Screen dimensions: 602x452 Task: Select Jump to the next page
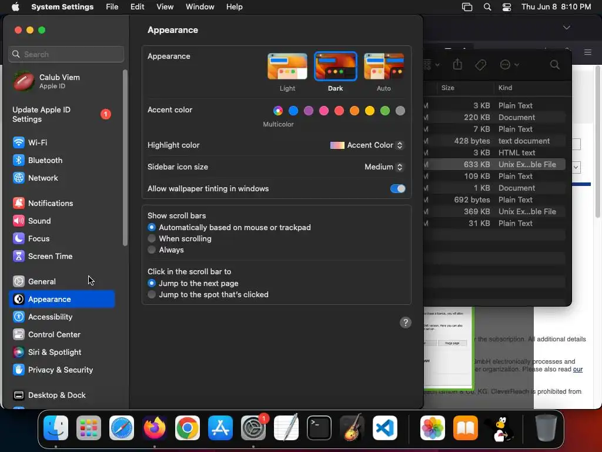point(193,283)
